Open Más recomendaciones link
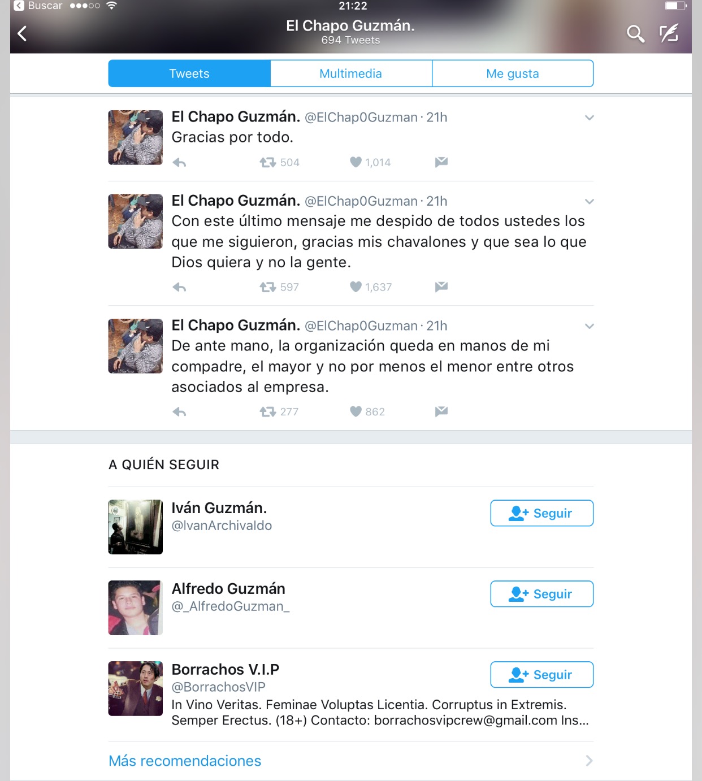Screen dimensions: 702x781 pos(185,761)
